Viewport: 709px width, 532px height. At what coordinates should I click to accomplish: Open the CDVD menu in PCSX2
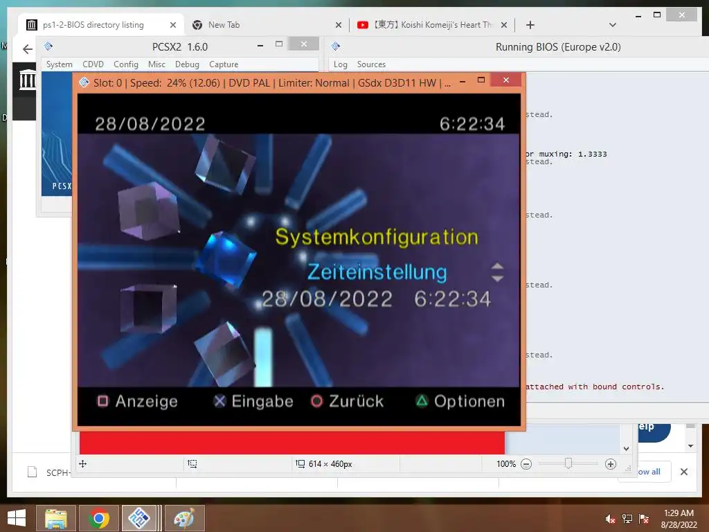pos(93,64)
